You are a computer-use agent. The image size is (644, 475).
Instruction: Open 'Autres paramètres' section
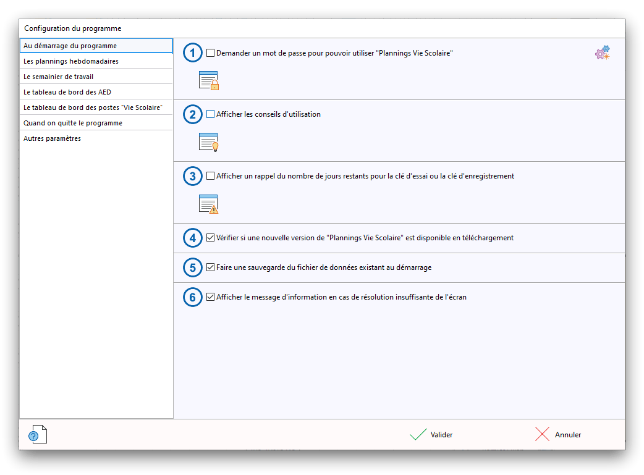point(52,138)
